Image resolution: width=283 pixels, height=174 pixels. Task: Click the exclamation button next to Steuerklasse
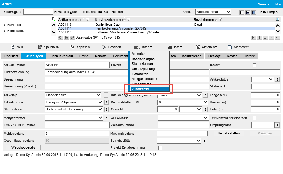point(106,109)
